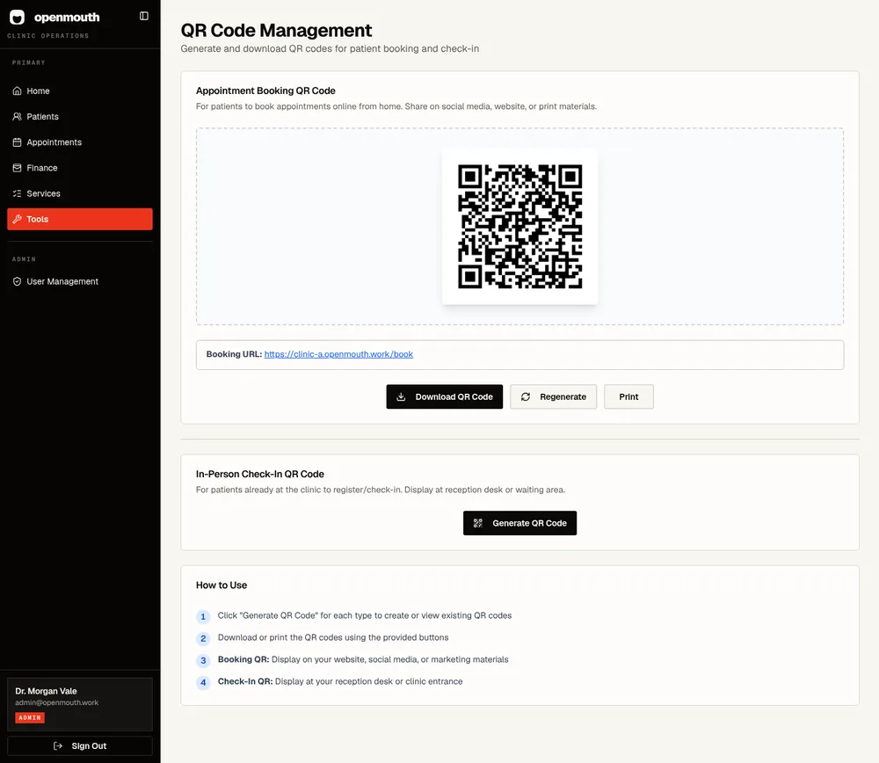879x763 pixels.
Task: Click the booking QR code image
Action: point(519,227)
